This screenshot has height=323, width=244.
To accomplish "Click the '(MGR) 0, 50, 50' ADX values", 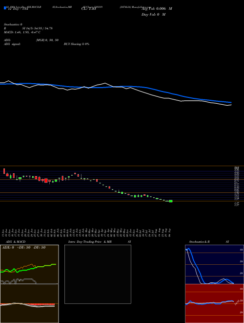I will tap(47, 40).
